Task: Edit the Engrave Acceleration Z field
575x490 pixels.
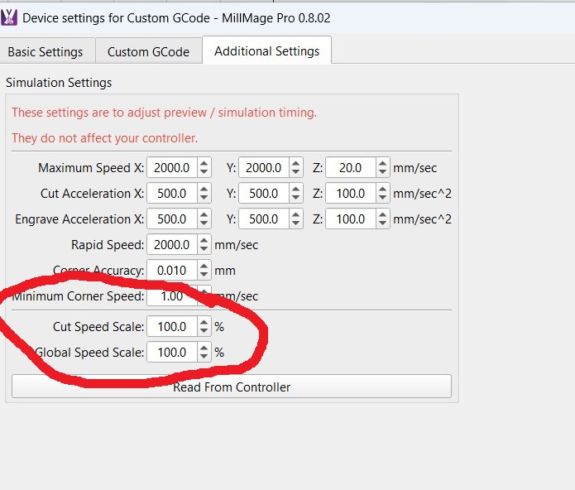Action: point(351,219)
